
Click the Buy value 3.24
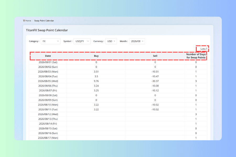coord(96,86)
